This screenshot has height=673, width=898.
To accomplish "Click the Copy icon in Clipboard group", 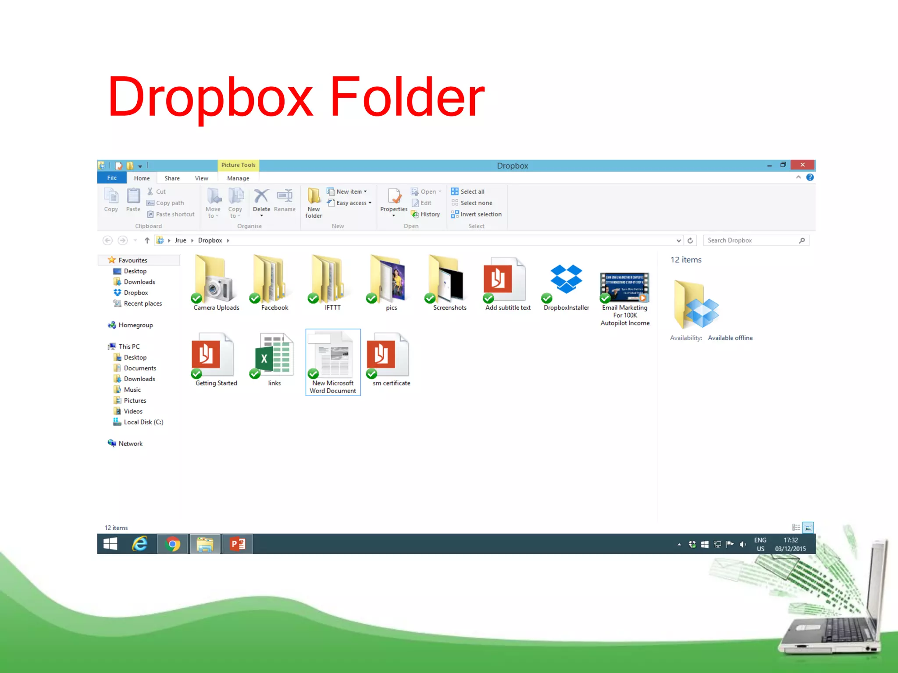I will [x=111, y=200].
